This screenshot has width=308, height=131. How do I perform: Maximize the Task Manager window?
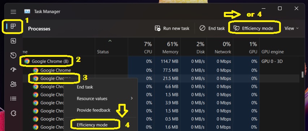coord(280,8)
